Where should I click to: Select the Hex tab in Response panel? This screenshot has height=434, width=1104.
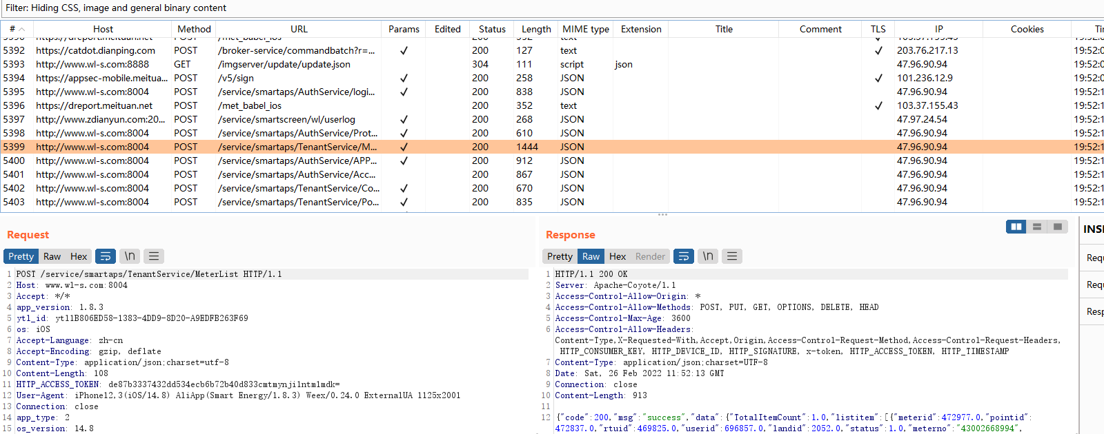point(618,256)
